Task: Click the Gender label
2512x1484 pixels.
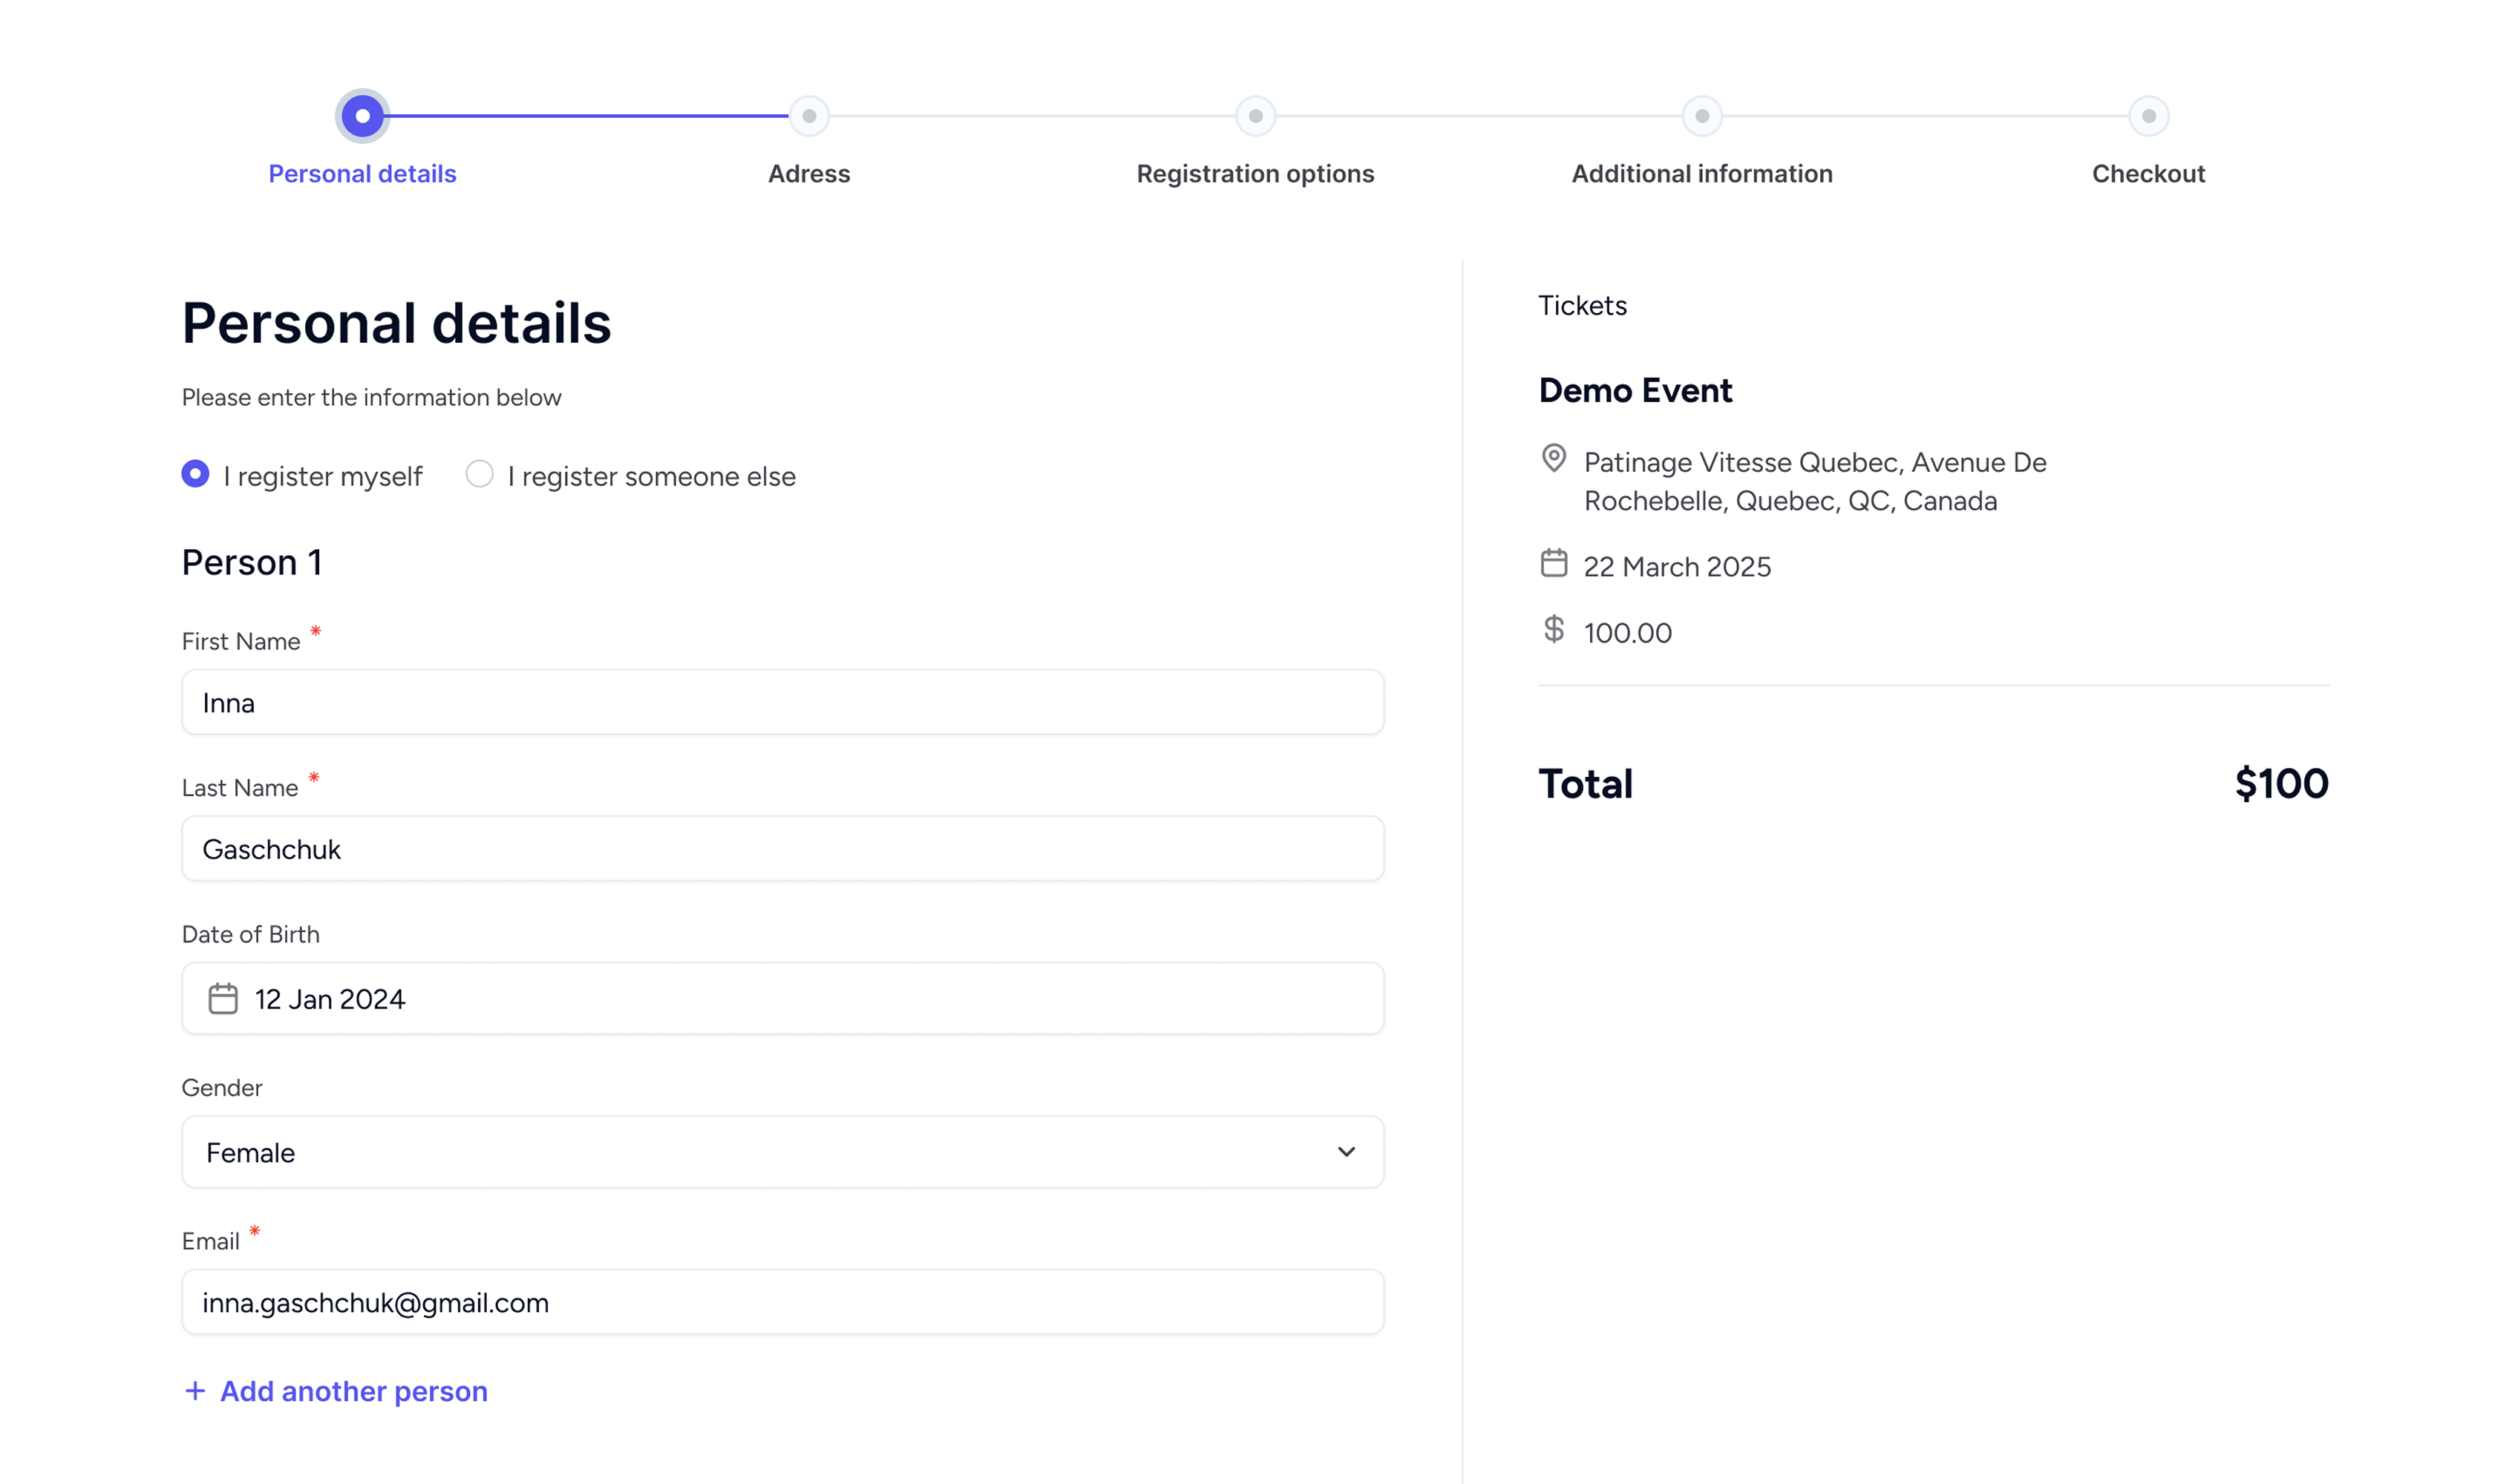Action: pos(221,1087)
